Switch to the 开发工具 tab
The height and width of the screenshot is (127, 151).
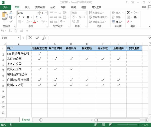[96, 7]
